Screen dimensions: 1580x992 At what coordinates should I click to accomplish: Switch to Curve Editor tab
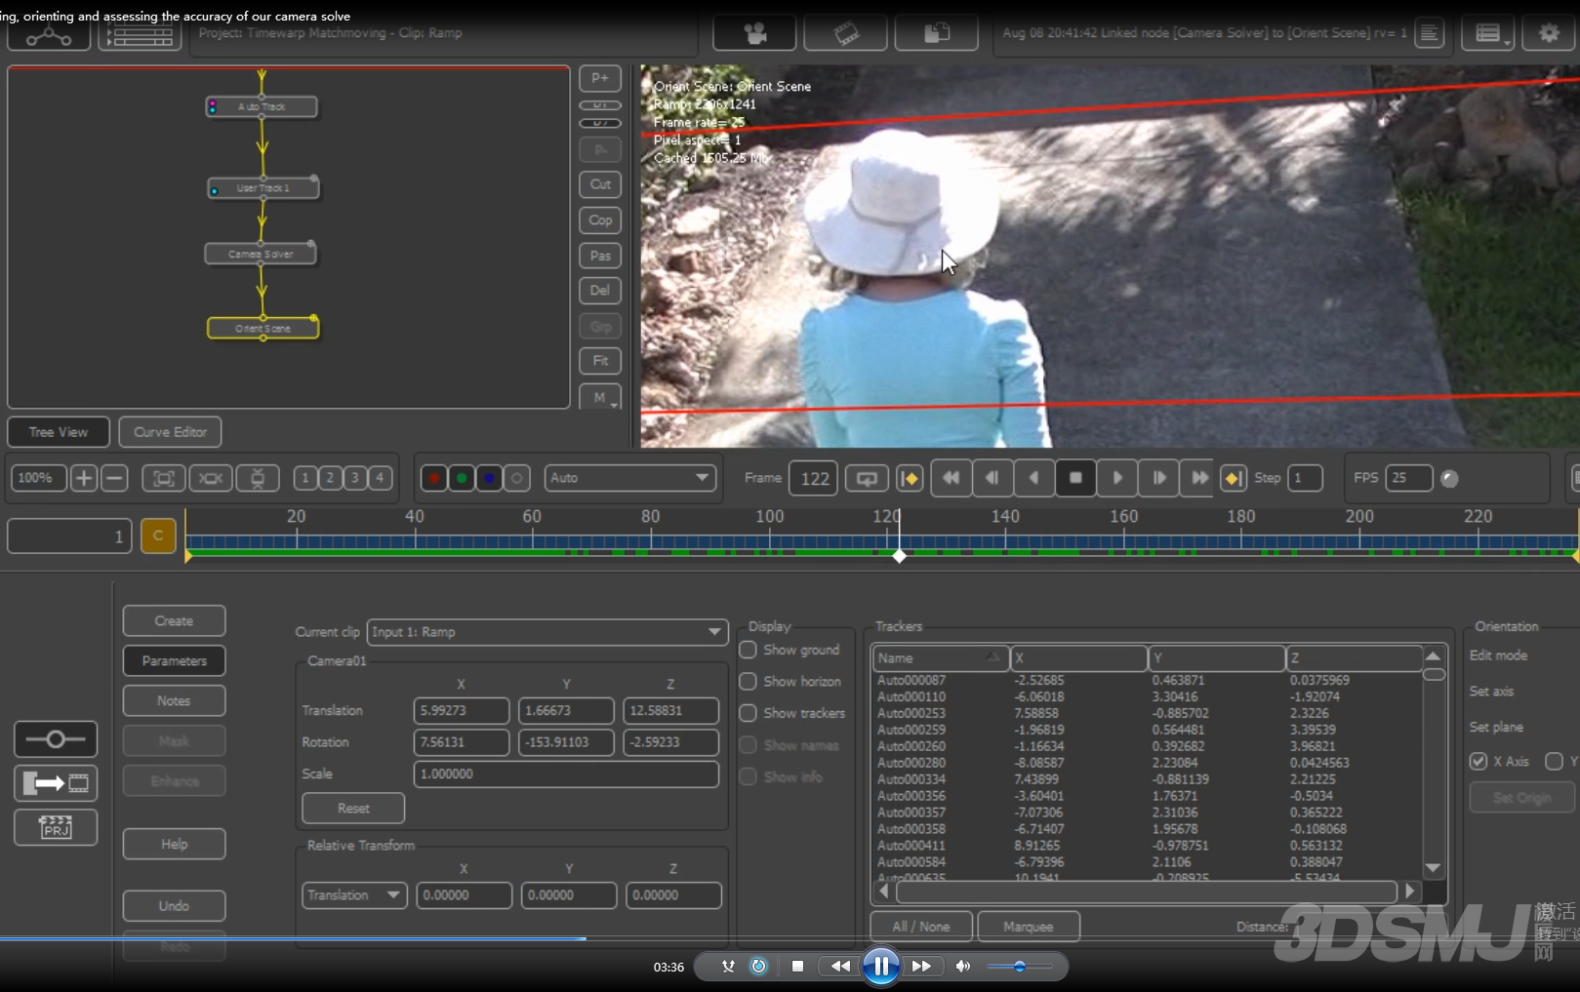click(x=170, y=432)
